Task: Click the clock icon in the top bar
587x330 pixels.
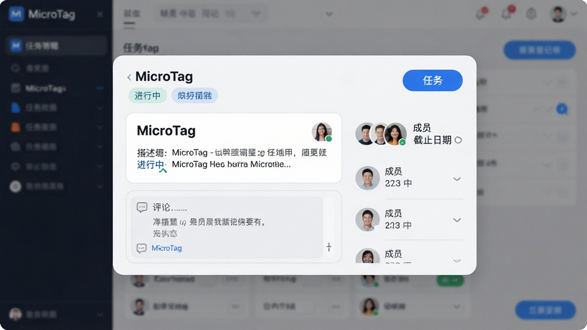Action: click(531, 14)
